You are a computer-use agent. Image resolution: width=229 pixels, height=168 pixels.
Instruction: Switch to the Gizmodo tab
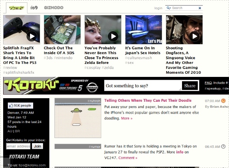click(x=54, y=7)
